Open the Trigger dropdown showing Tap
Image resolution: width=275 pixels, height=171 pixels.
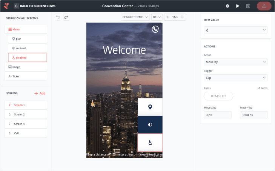[235, 78]
